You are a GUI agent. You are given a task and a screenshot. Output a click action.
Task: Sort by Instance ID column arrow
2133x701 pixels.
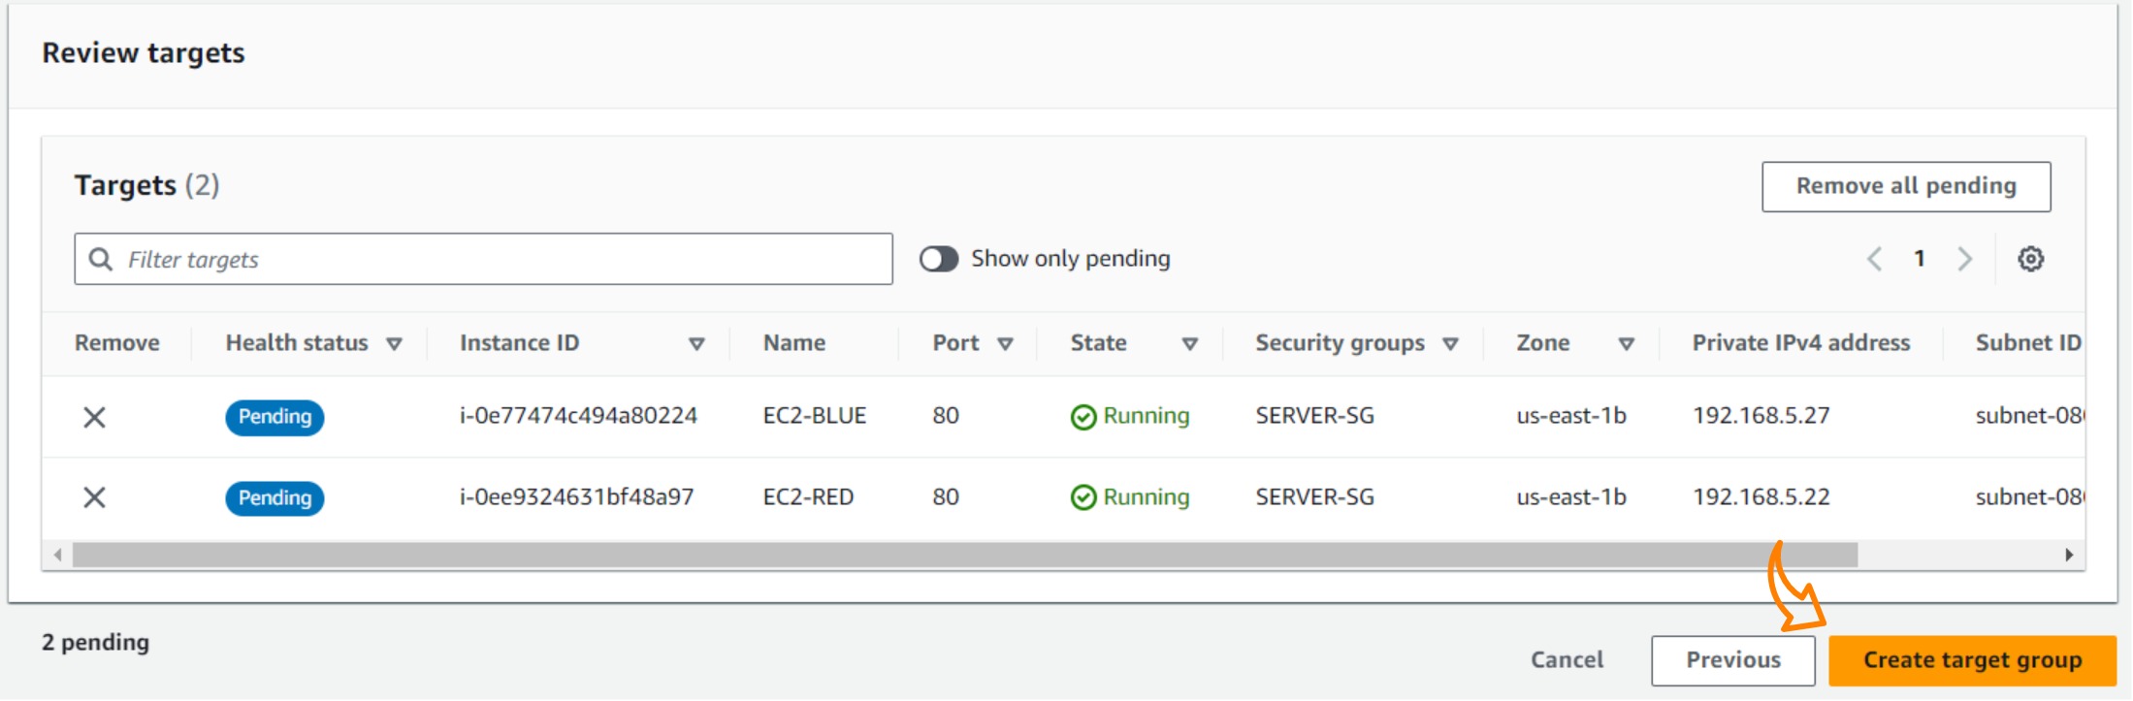click(695, 343)
